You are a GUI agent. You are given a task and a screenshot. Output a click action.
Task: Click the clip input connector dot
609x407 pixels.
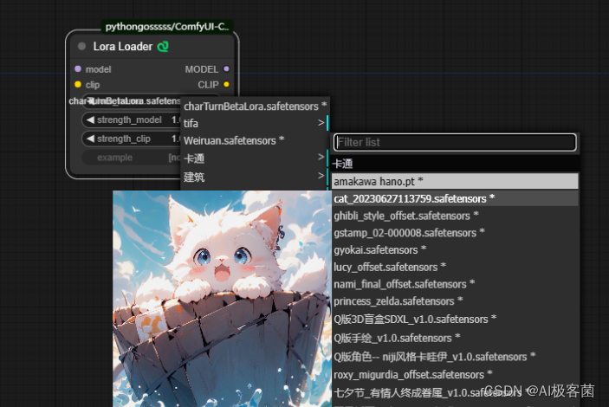[x=78, y=84]
